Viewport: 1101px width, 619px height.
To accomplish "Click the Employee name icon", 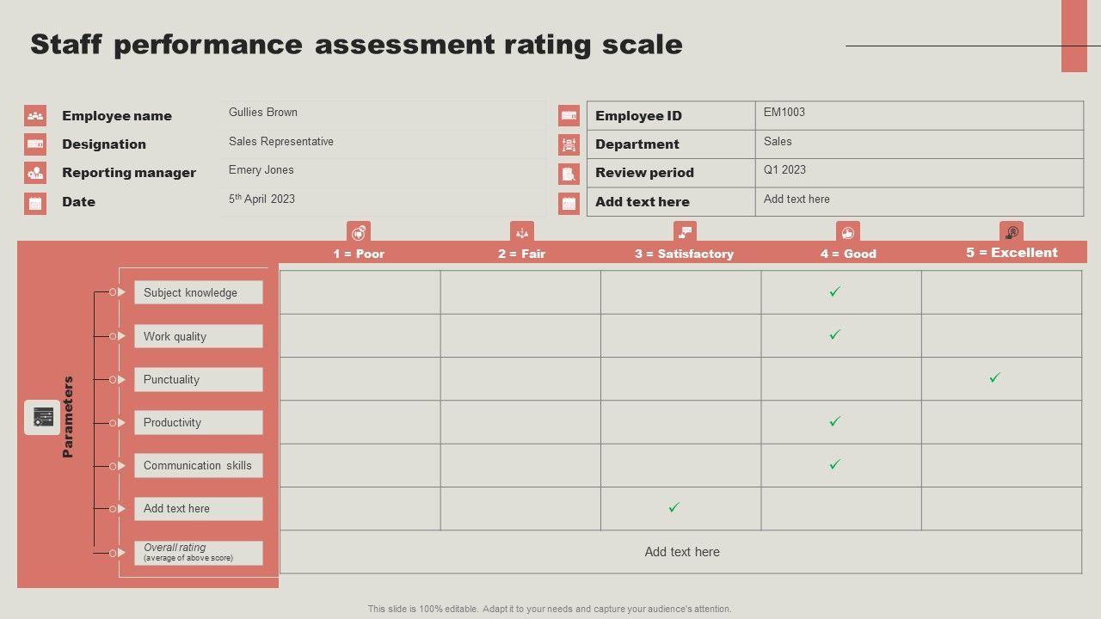I will click(x=35, y=115).
